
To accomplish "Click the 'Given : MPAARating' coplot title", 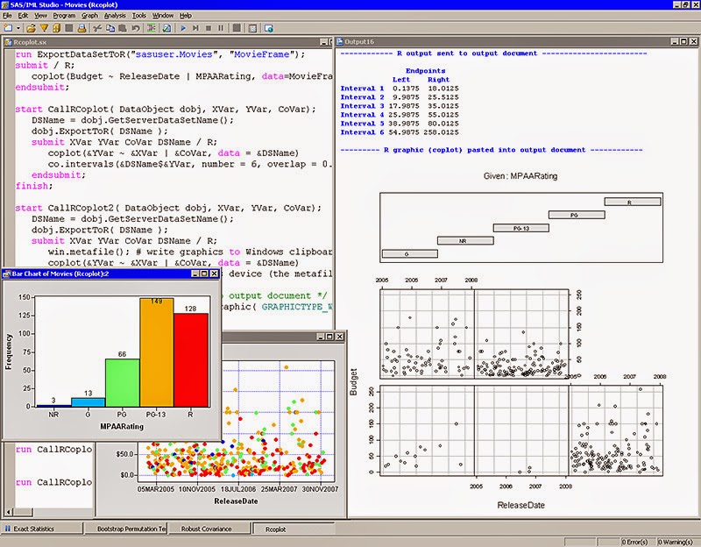I will point(520,176).
